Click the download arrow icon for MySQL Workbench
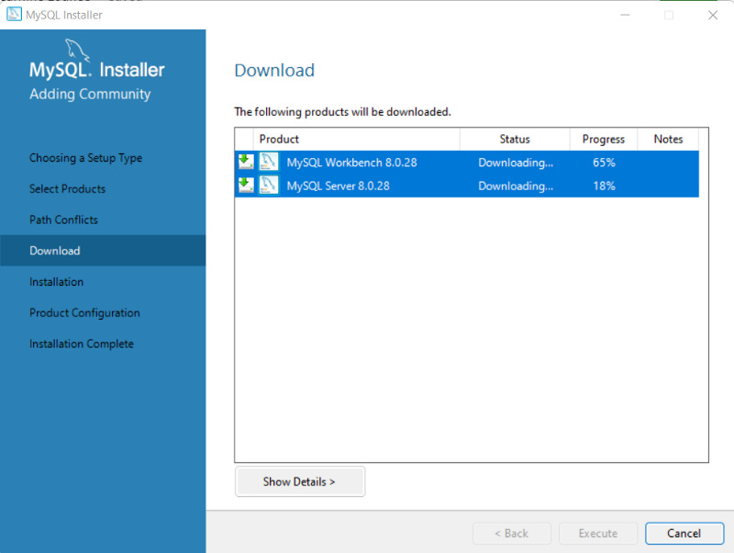The height and width of the screenshot is (553, 734). pyautogui.click(x=246, y=162)
